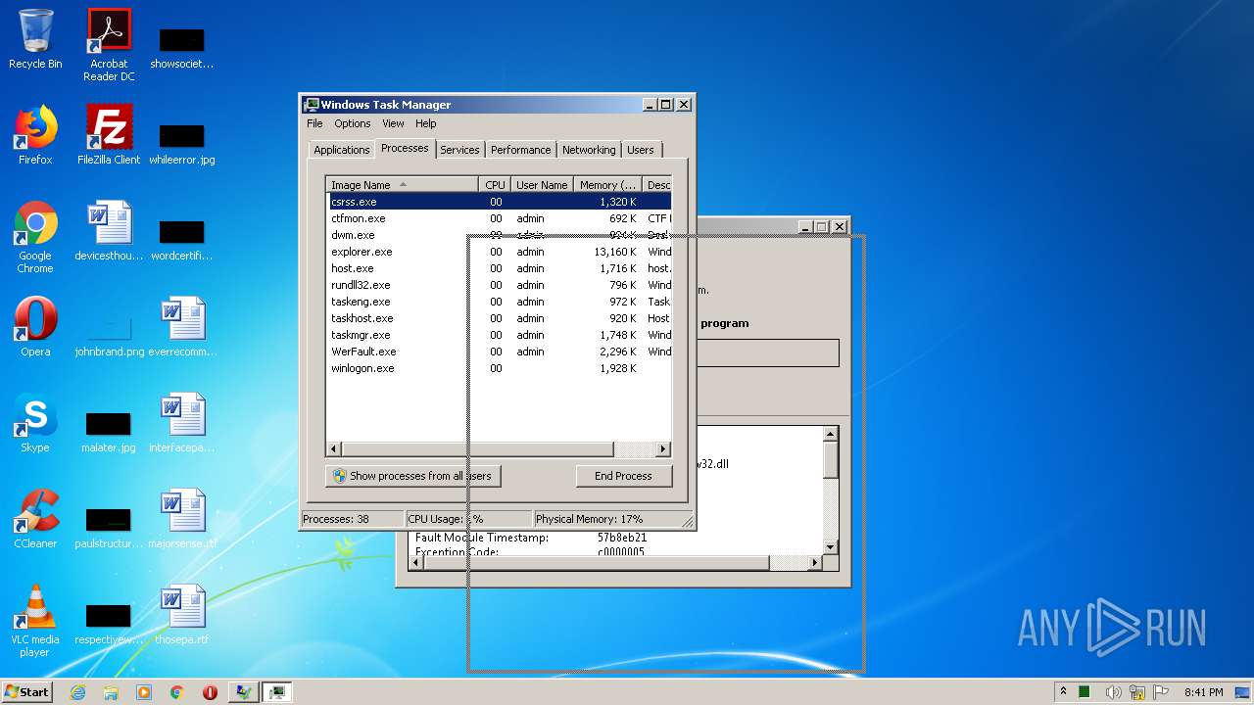Select taskmgr.exe process row

tap(500, 335)
